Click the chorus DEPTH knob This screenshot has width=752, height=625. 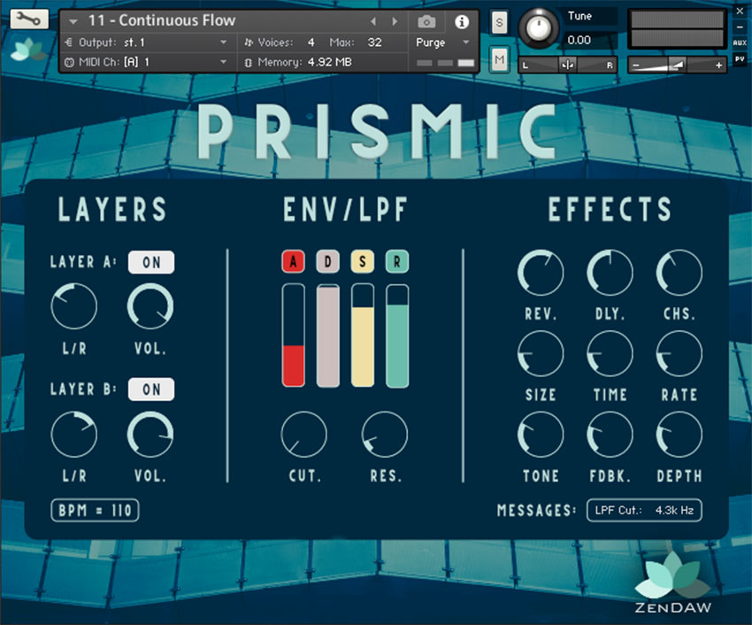pos(679,435)
